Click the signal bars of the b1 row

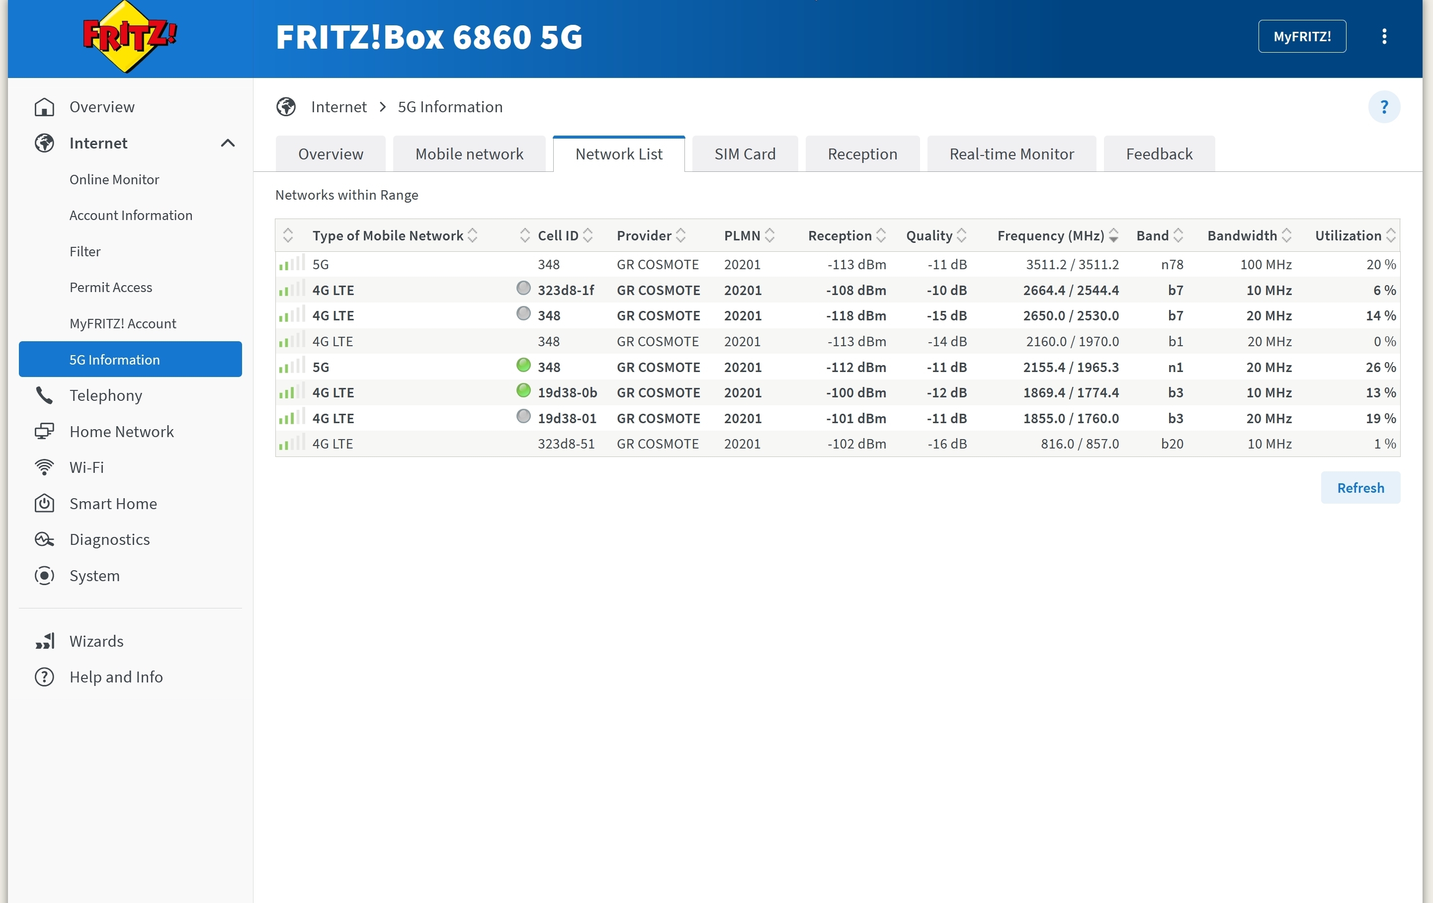[x=292, y=340]
